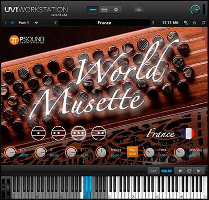Start playback with the play button
This screenshot has width=209, height=200.
199,171
